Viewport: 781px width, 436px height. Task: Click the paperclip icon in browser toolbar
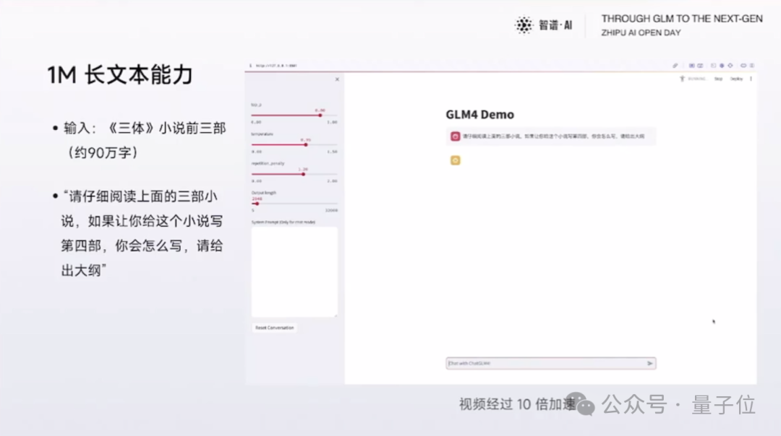click(x=675, y=66)
